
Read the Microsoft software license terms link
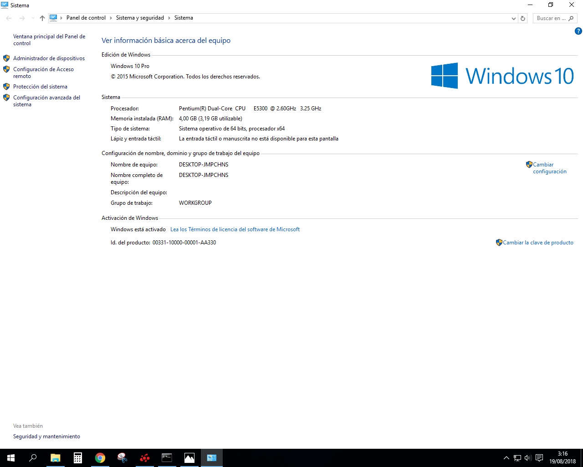point(235,229)
